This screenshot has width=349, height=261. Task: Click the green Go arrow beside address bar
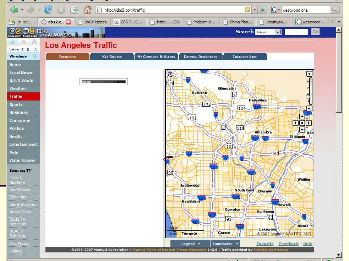click(262, 10)
